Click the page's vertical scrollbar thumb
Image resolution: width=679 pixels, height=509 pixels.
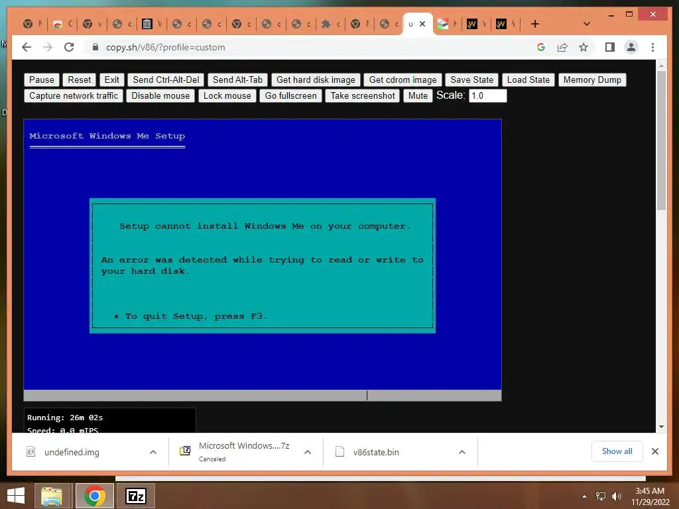click(x=661, y=141)
